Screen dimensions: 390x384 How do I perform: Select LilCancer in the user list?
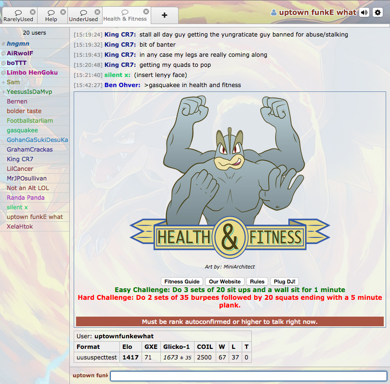(35, 169)
